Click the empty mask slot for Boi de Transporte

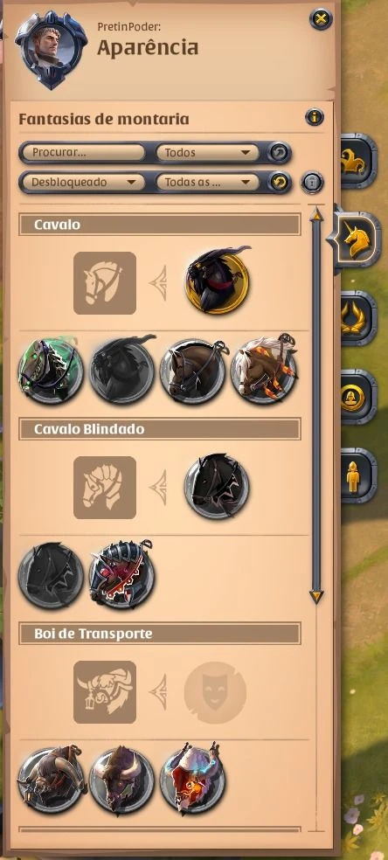pyautogui.click(x=215, y=691)
